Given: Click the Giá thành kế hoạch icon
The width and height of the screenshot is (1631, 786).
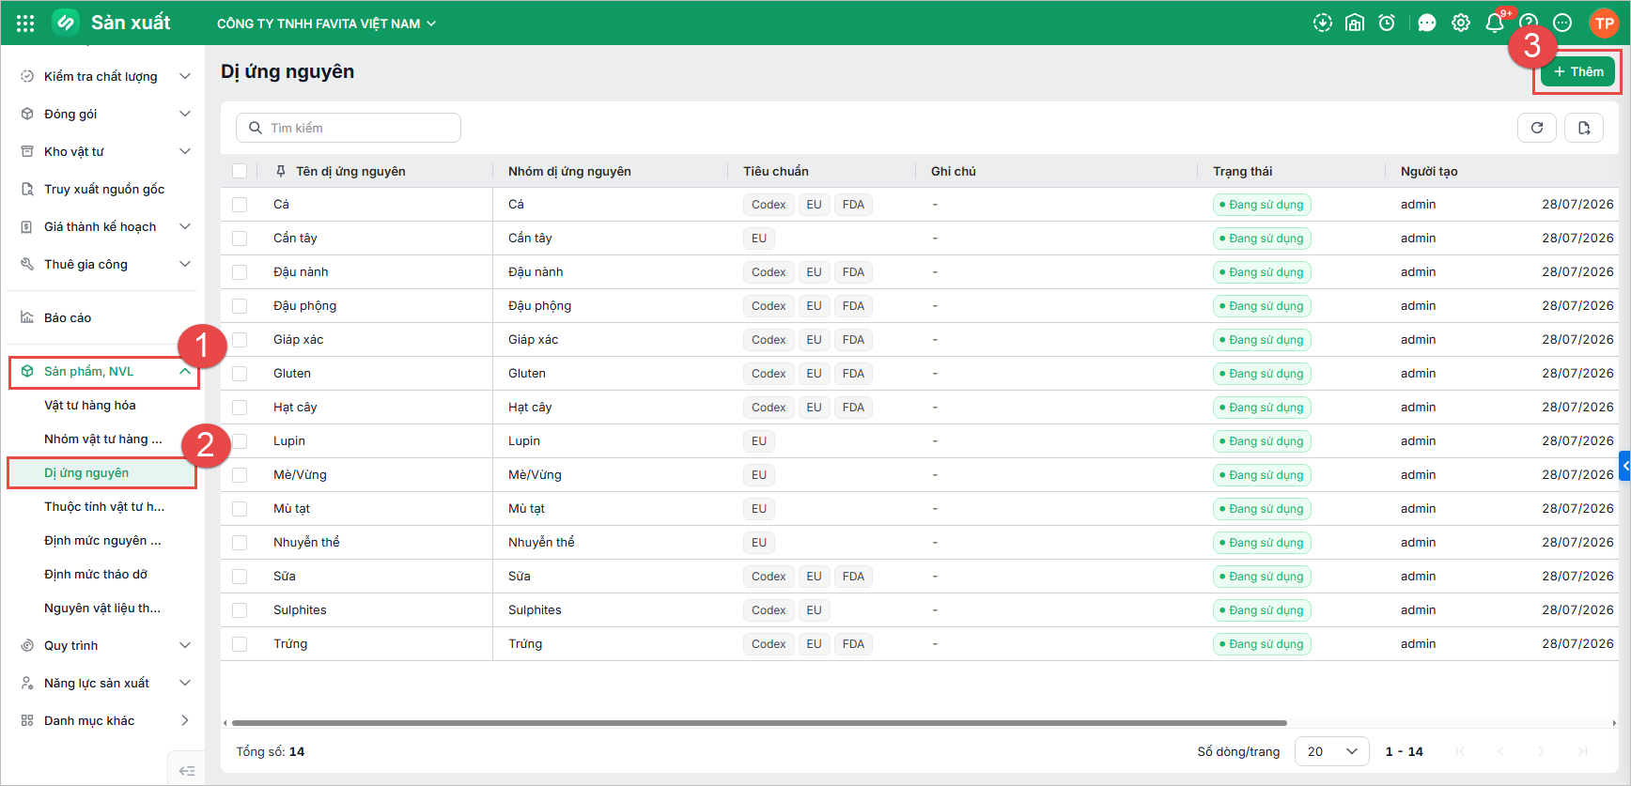Looking at the screenshot, I should pyautogui.click(x=27, y=226).
